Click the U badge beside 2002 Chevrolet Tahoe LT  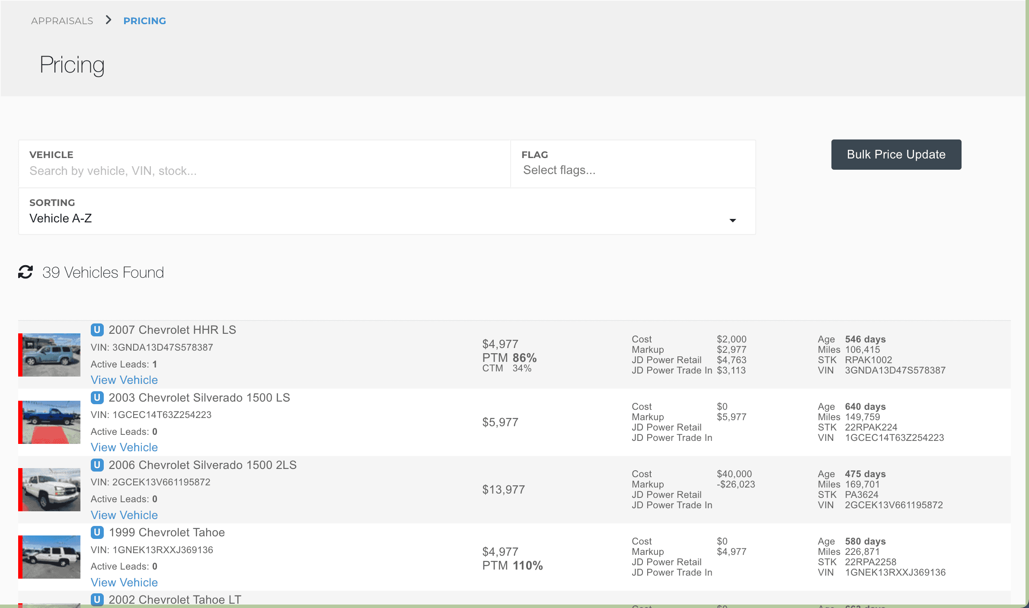(97, 599)
